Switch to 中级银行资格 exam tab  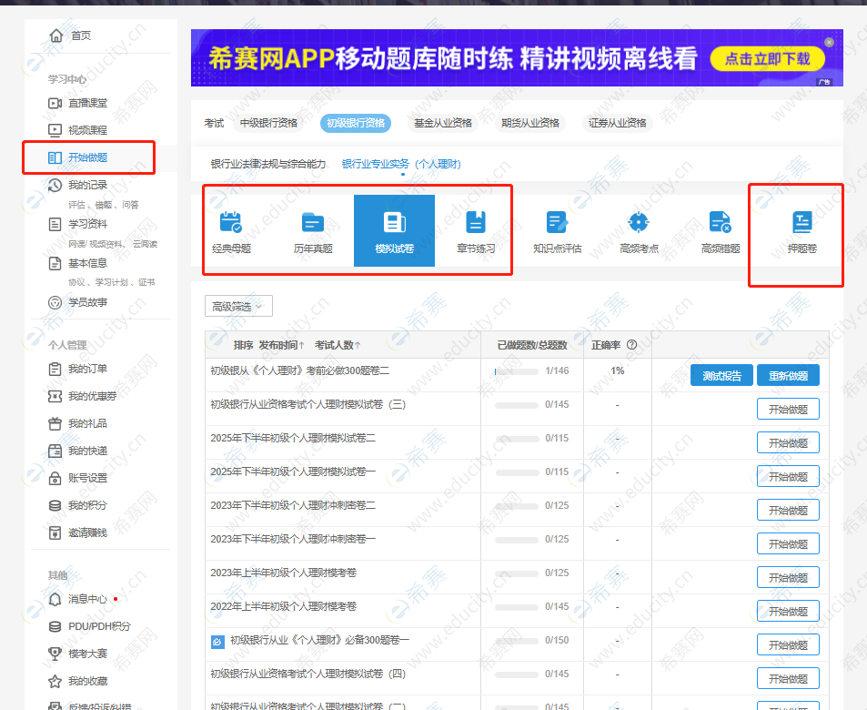click(268, 123)
